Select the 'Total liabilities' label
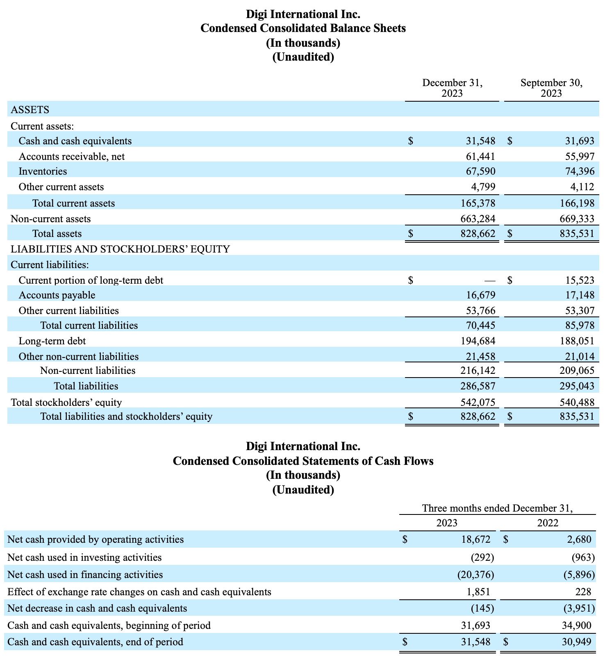Screen dimensions: 605x660 coord(86,386)
